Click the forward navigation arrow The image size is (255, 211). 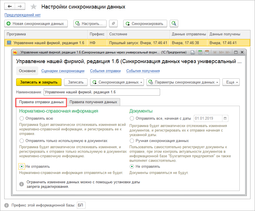click(x=20, y=7)
